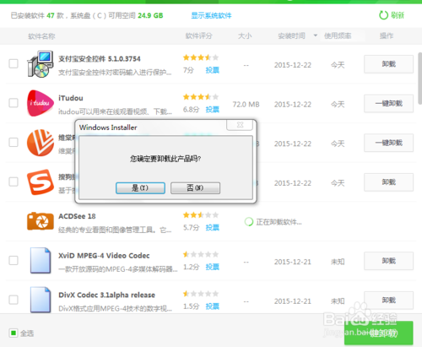This screenshot has height=347, width=422.
Task: Sort by the 安装时间 column header
Action: click(x=291, y=35)
